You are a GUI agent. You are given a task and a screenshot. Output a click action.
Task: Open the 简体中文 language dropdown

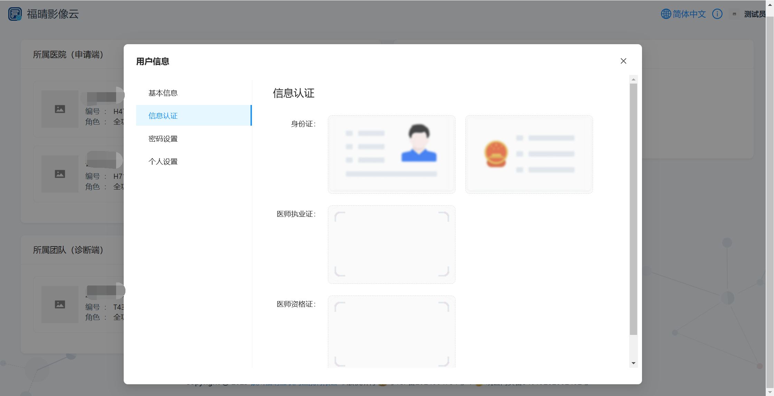(689, 14)
